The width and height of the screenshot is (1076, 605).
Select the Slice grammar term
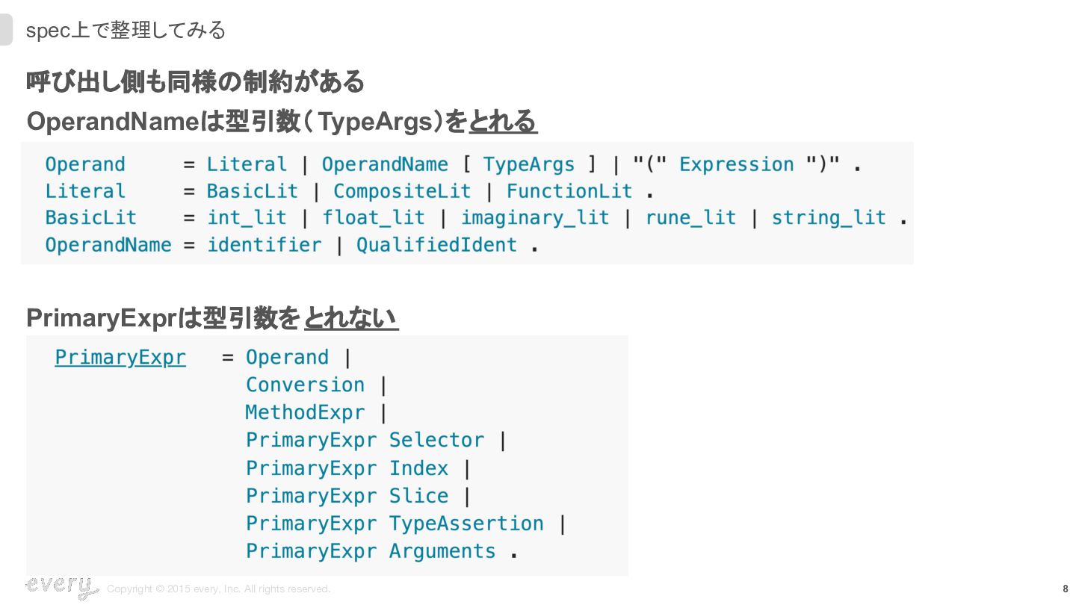click(418, 496)
